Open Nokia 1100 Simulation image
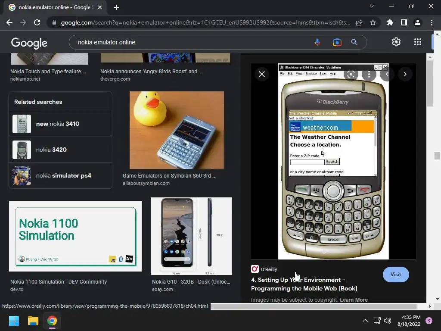This screenshot has width=441, height=331. tap(75, 236)
